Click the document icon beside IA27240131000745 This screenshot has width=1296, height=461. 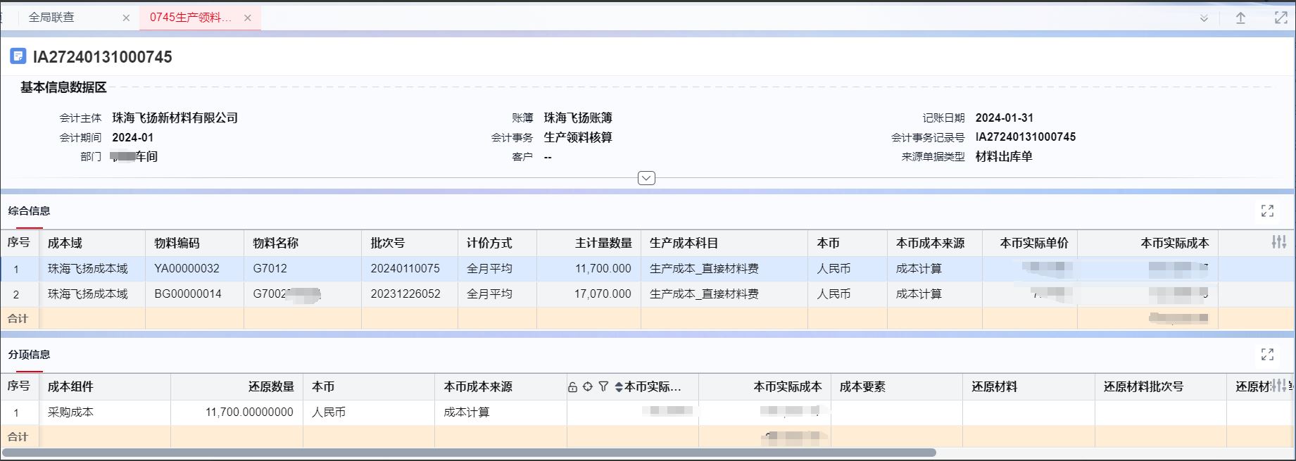(18, 56)
